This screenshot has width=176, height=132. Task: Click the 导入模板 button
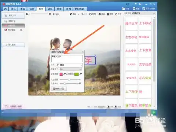point(13,45)
